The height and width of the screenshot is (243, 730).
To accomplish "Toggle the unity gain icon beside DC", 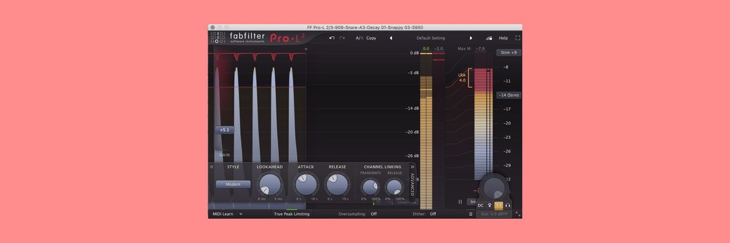I will (x=489, y=205).
